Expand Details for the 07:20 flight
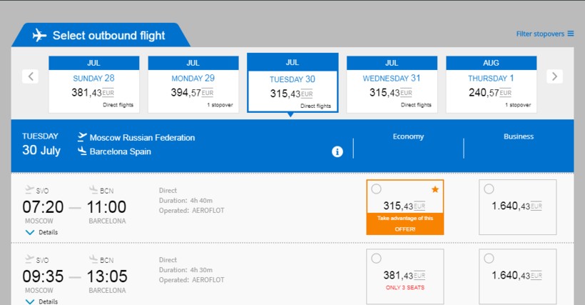 [x=42, y=232]
